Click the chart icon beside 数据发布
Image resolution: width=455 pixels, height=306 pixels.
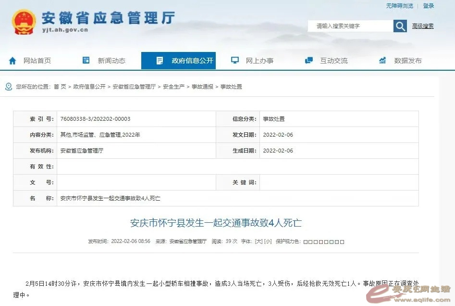382,61
